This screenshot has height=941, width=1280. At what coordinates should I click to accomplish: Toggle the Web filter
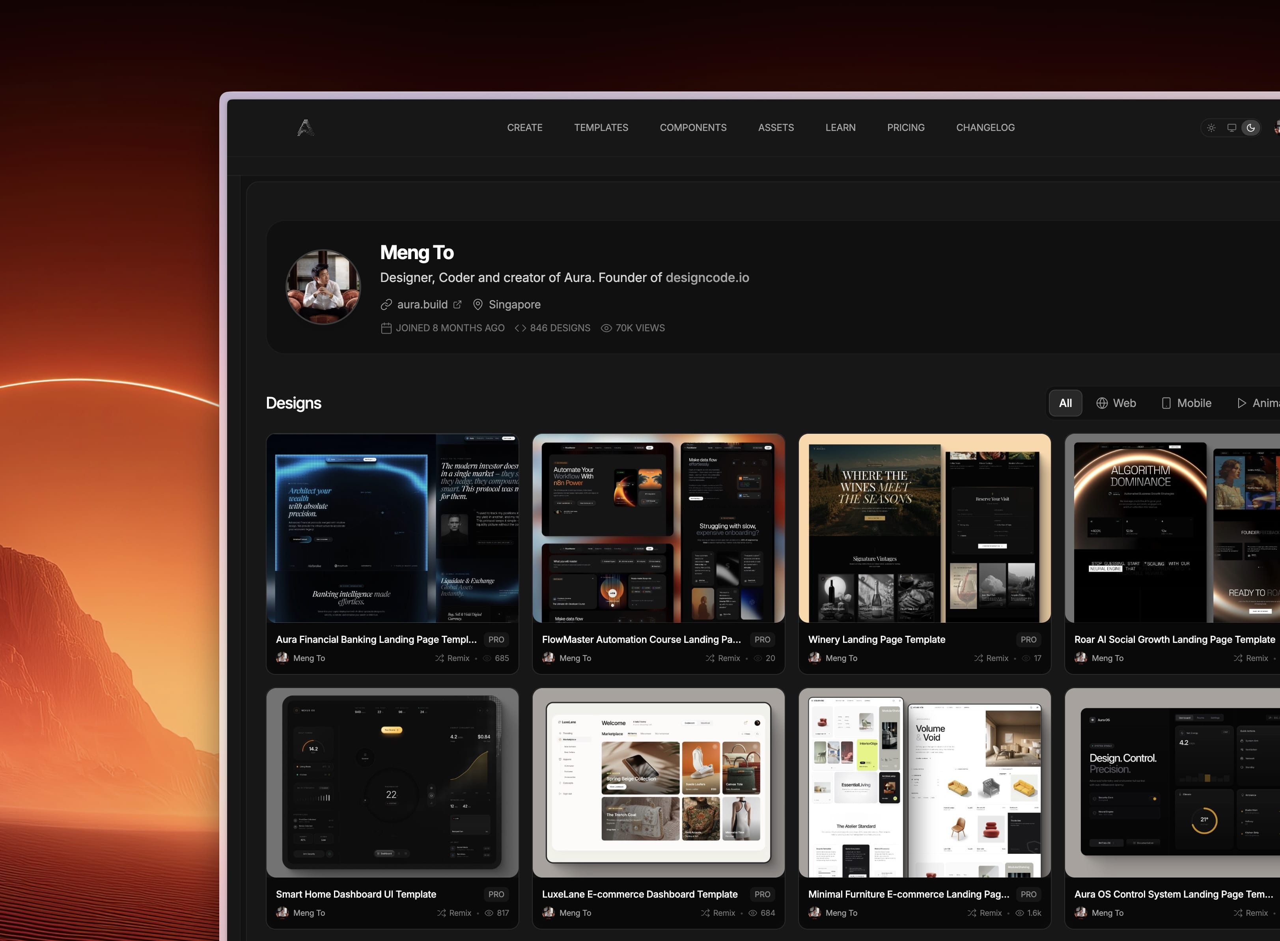tap(1116, 403)
